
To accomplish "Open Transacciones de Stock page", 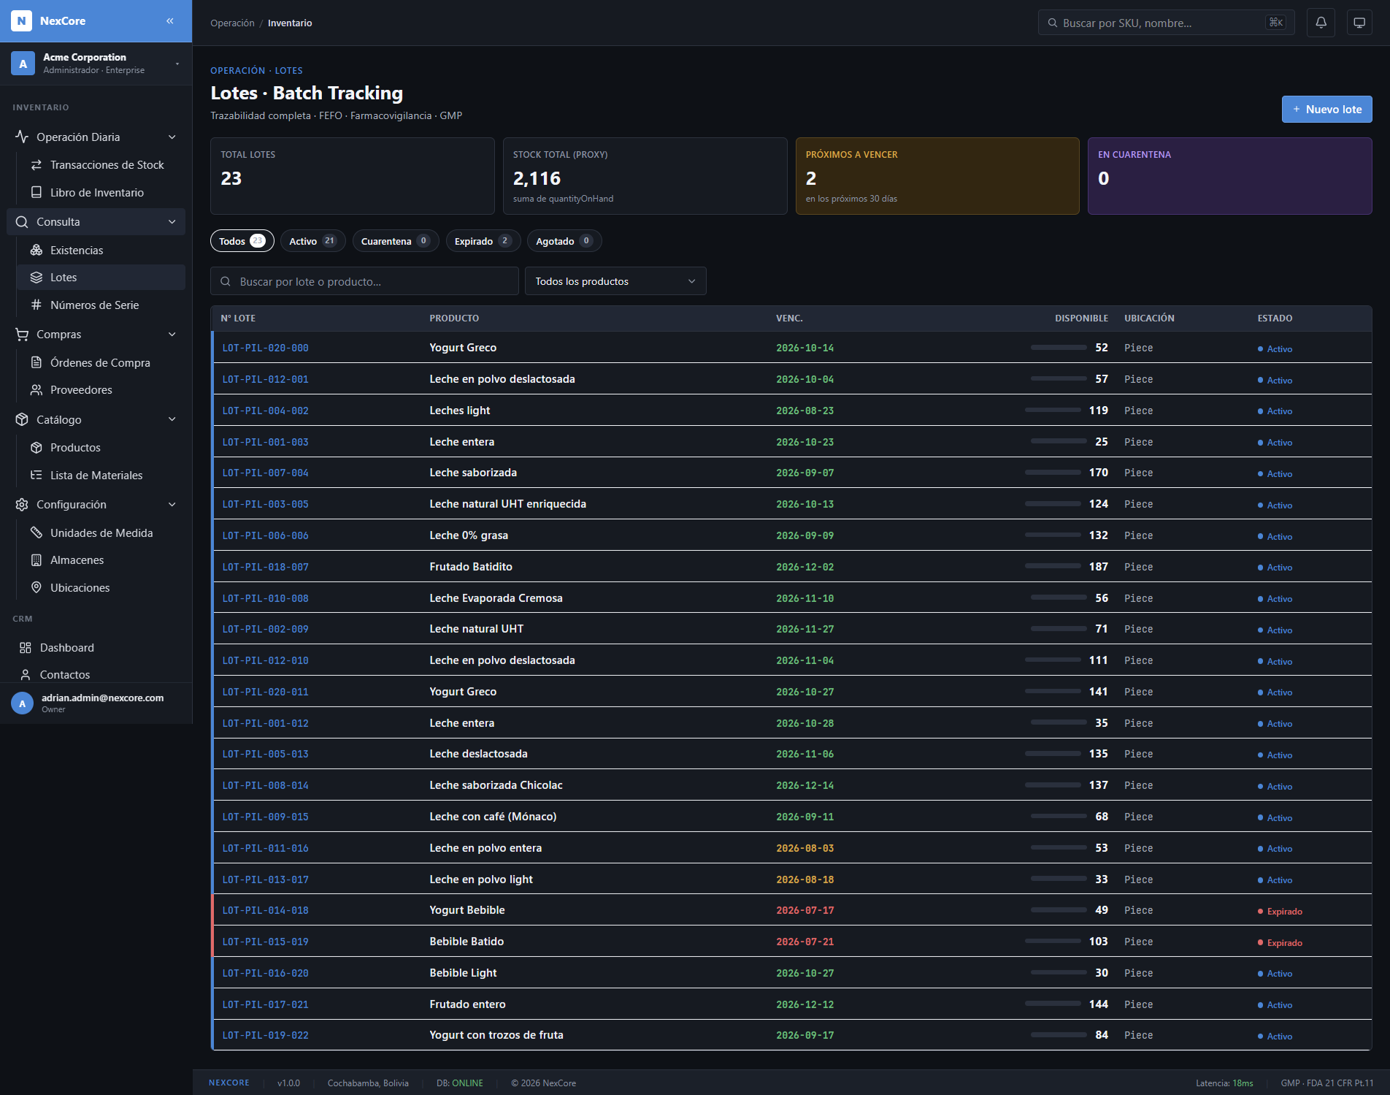I will tap(101, 165).
